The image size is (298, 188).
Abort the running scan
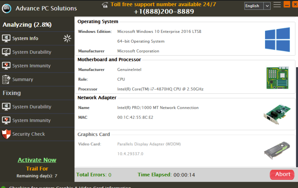point(282,175)
